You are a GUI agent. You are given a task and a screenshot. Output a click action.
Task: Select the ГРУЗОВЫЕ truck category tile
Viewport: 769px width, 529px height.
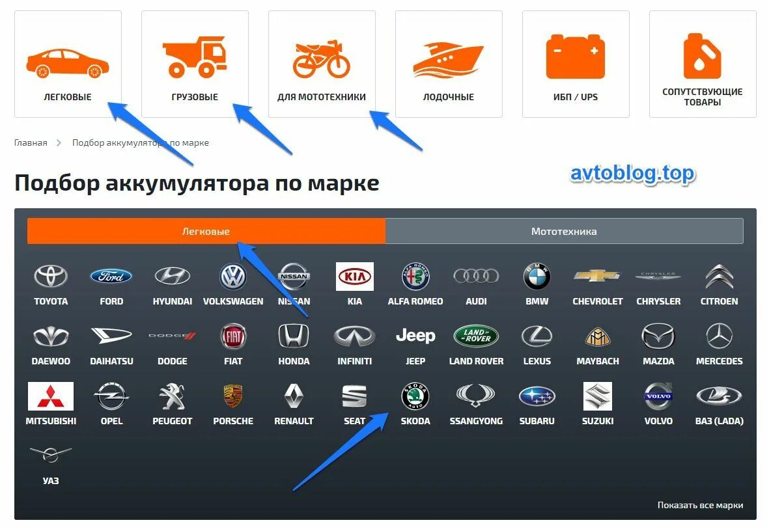(x=195, y=64)
